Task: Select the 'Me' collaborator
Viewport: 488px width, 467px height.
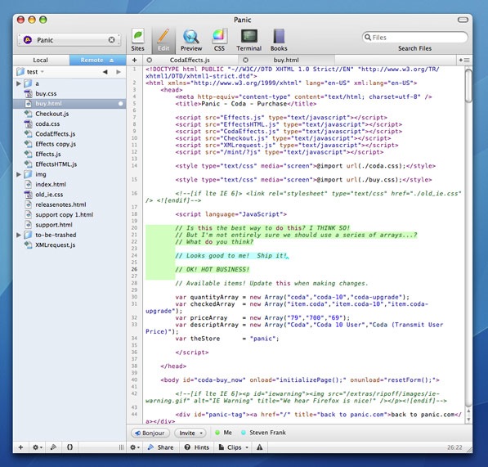Action: pos(223,433)
